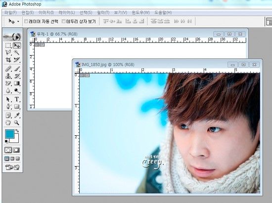The width and height of the screenshot is (272, 203).
Task: Select the Blur tool
Action: (8, 90)
